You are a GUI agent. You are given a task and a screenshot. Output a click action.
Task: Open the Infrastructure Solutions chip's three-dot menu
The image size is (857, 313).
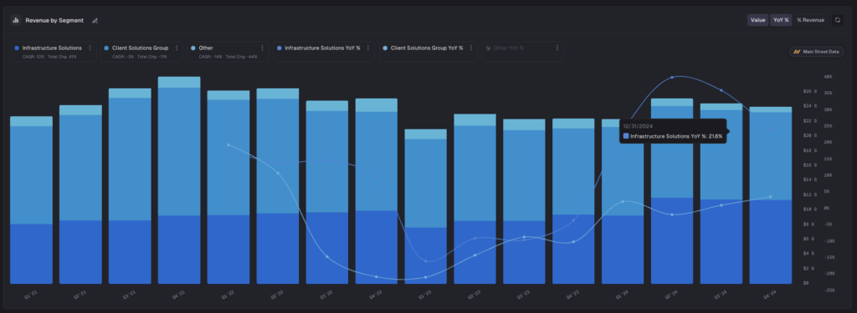(90, 48)
